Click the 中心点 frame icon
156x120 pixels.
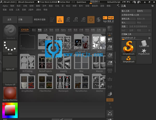110,113
